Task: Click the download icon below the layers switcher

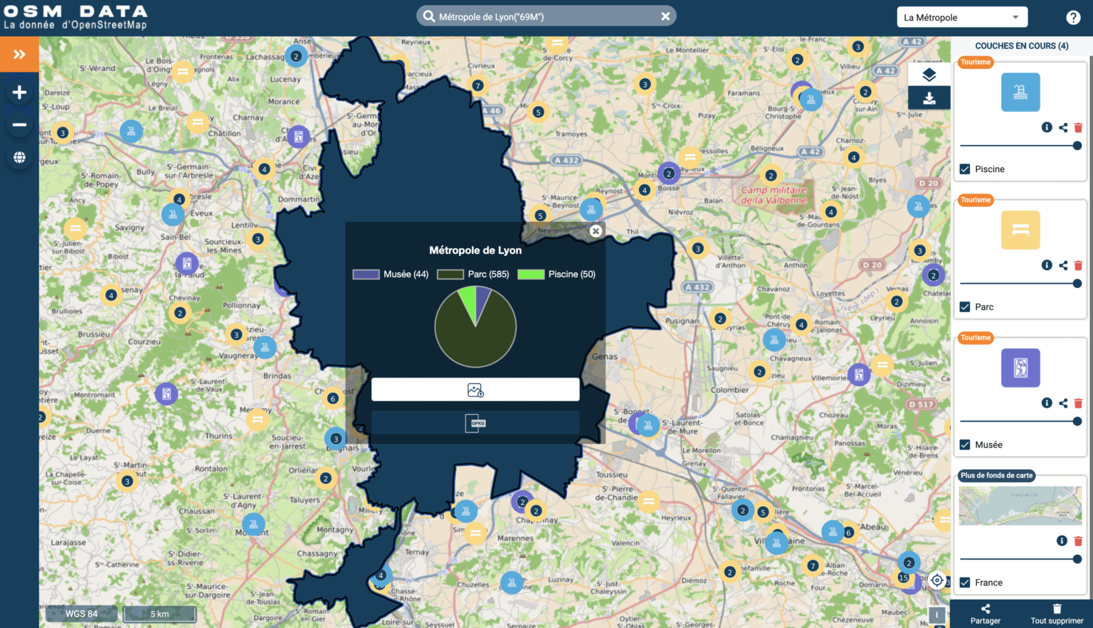Action: (929, 97)
